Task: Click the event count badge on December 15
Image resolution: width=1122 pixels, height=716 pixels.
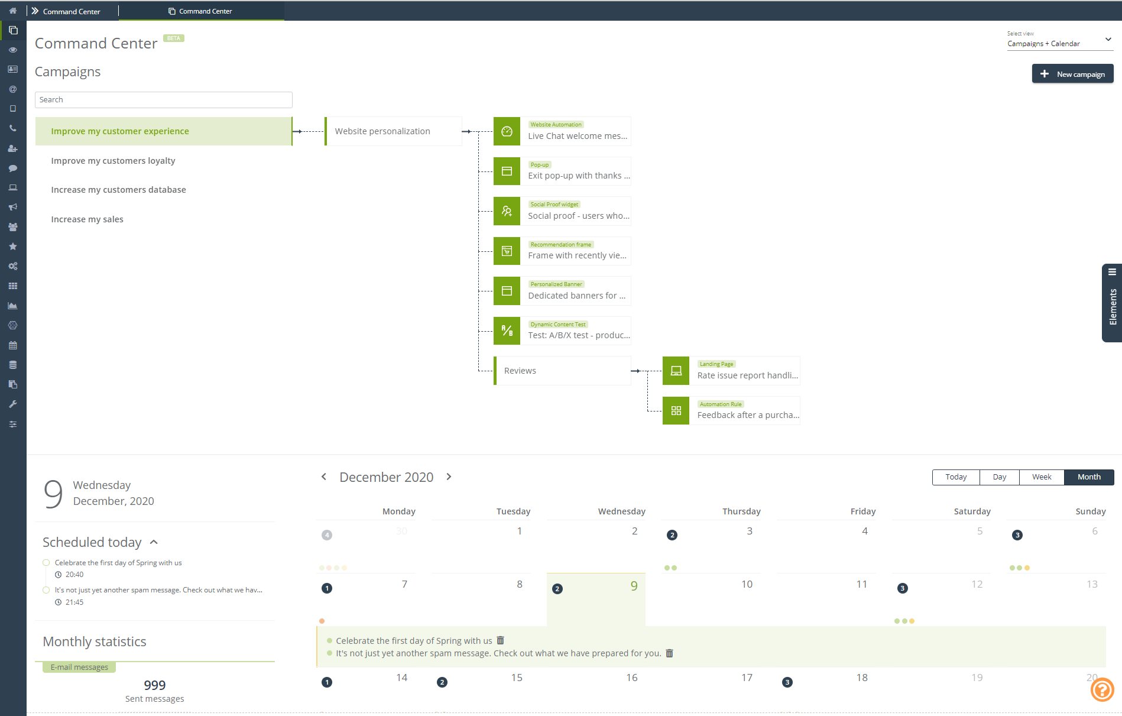Action: (x=442, y=682)
